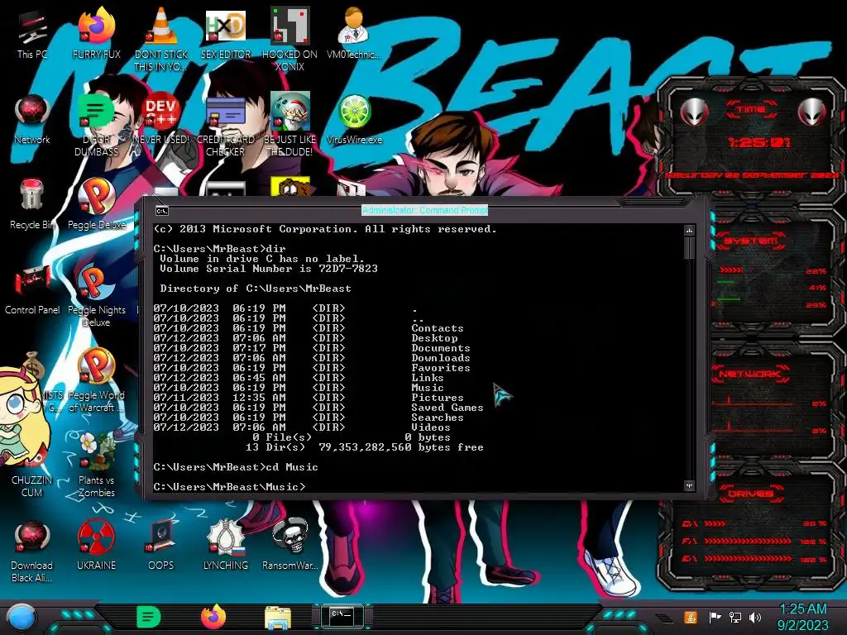Click the SYSTEM widget header
The width and height of the screenshot is (847, 635).
pyautogui.click(x=751, y=241)
